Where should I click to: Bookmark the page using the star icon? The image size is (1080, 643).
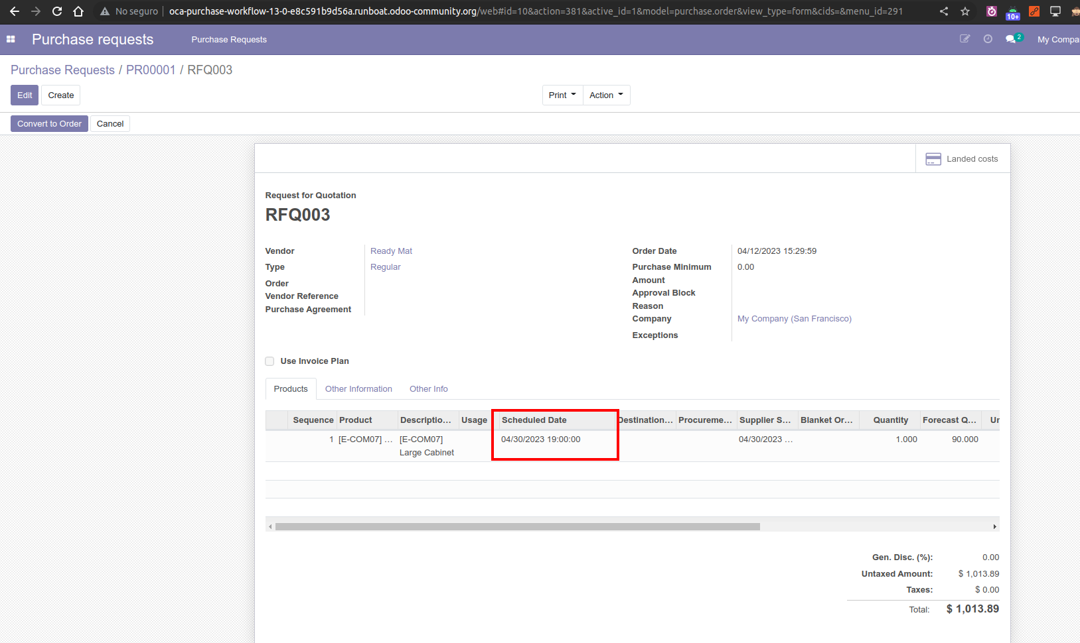(966, 11)
